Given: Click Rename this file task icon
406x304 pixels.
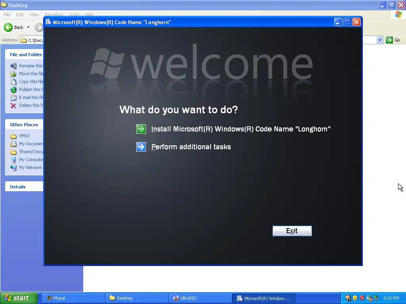Looking at the screenshot, I should (13, 66).
